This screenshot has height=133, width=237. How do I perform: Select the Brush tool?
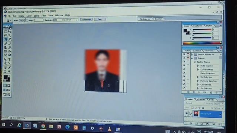[x=10, y=44]
